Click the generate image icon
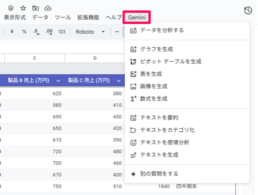Image resolution: width=258 pixels, height=195 pixels. (x=133, y=86)
